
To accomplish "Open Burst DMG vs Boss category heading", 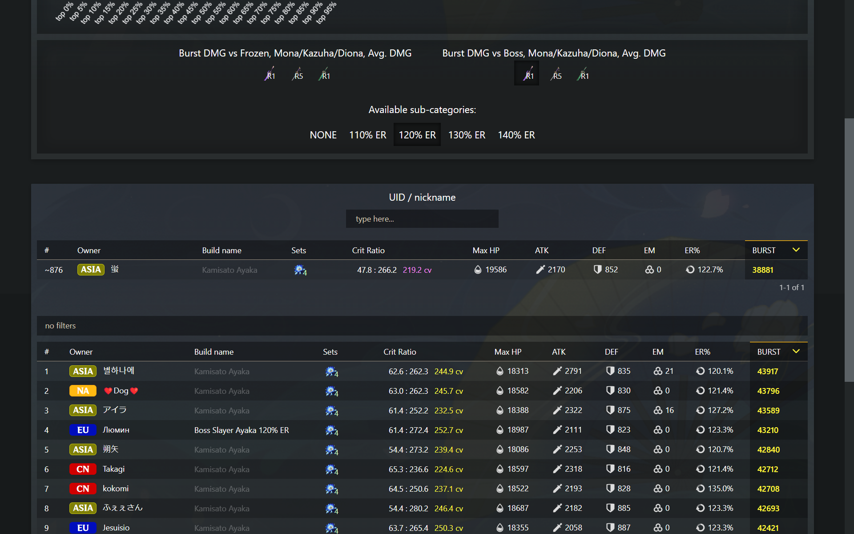I will click(554, 53).
